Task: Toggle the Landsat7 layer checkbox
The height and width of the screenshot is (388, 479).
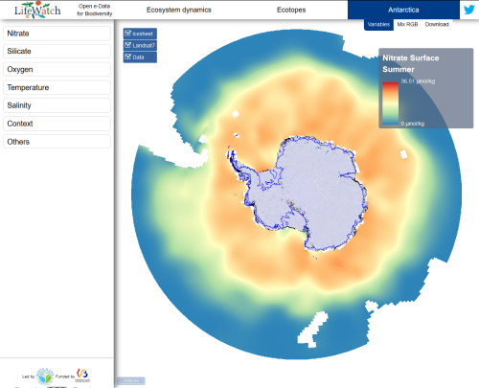Action: [x=128, y=45]
